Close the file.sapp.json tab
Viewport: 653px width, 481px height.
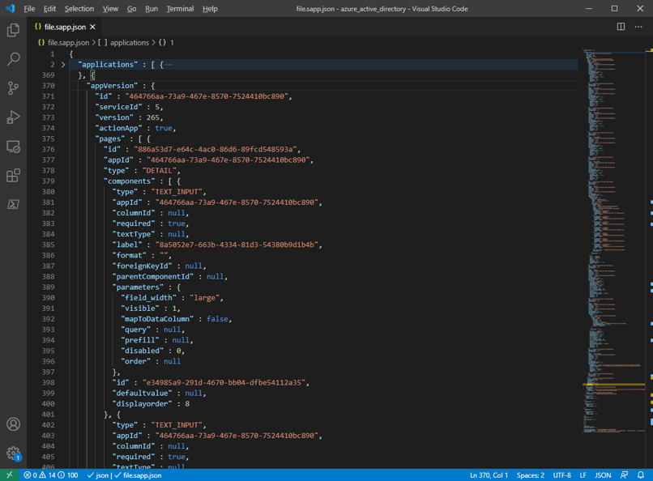pos(93,27)
